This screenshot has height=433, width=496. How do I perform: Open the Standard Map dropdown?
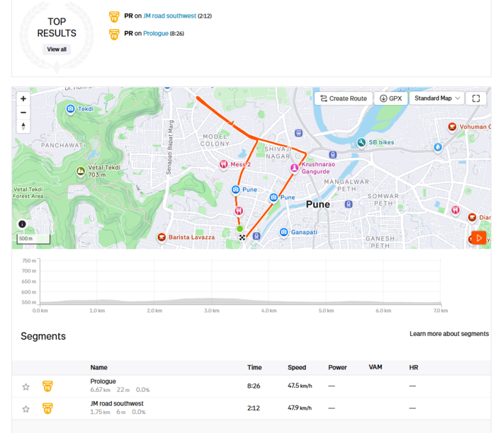click(436, 98)
